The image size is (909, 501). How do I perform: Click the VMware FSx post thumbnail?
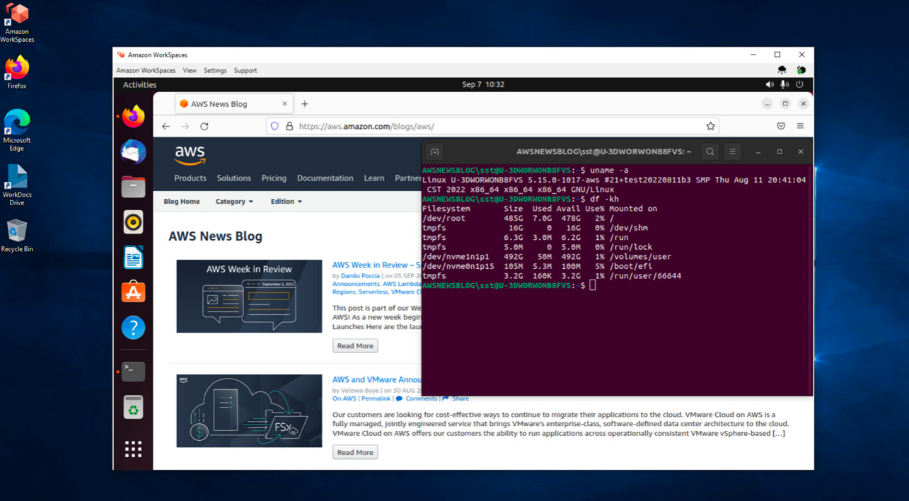click(249, 411)
